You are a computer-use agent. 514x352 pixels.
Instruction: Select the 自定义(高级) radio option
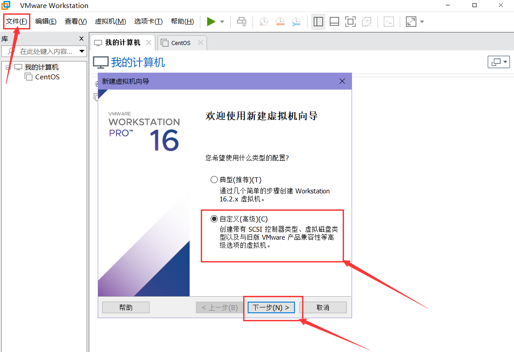[x=214, y=218]
